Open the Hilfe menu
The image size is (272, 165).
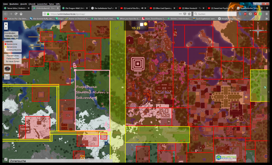coord(58,4)
